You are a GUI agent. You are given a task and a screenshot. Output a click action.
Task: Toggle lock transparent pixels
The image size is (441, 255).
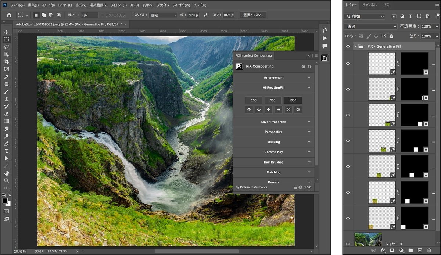click(361, 36)
